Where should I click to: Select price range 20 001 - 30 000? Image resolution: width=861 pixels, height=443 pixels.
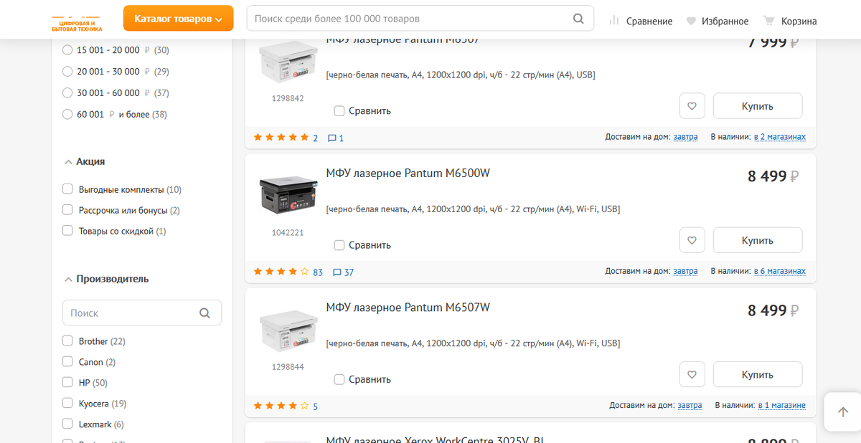67,72
